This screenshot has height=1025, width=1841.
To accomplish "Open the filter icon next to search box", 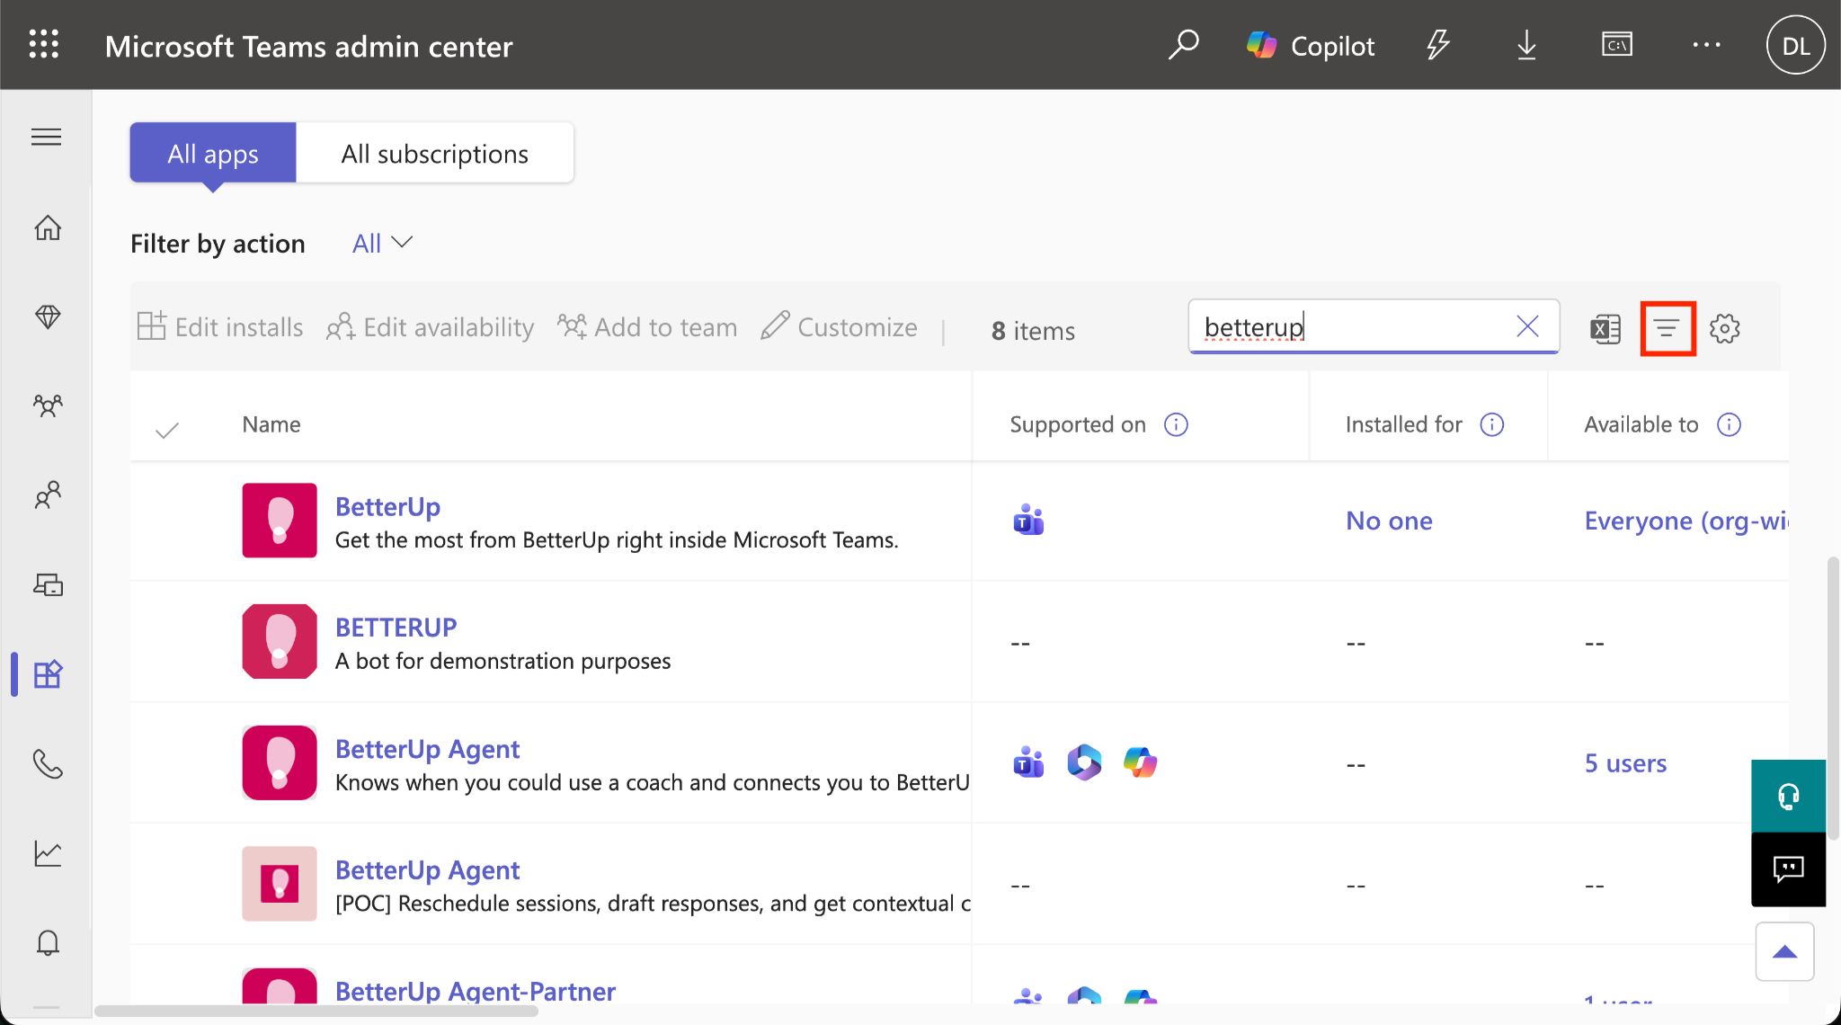I will (1668, 328).
